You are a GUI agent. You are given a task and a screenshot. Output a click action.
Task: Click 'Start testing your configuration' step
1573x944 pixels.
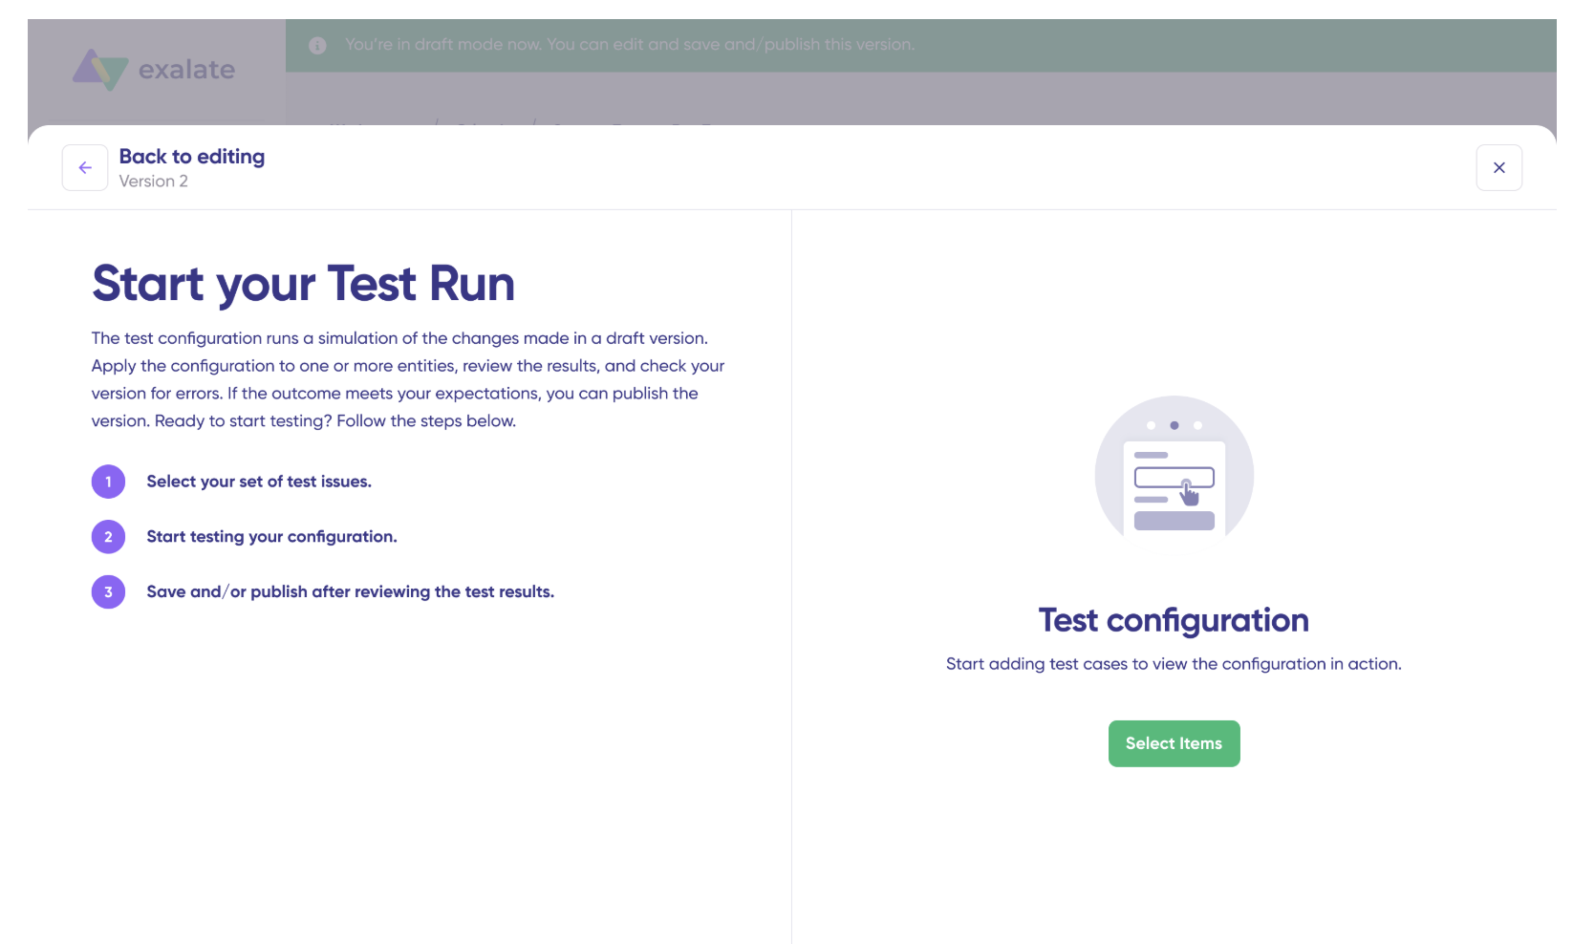(x=271, y=537)
